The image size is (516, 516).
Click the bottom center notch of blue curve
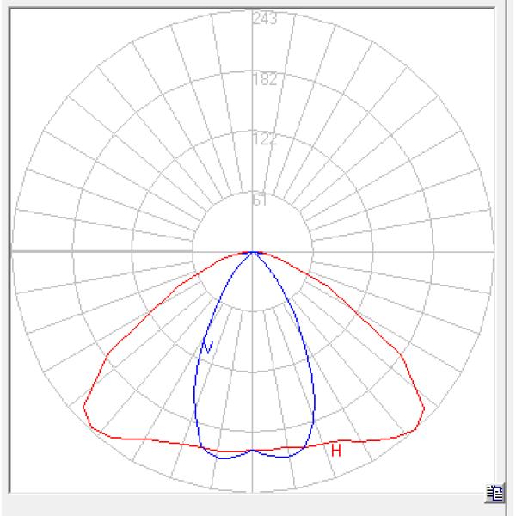[252, 449]
